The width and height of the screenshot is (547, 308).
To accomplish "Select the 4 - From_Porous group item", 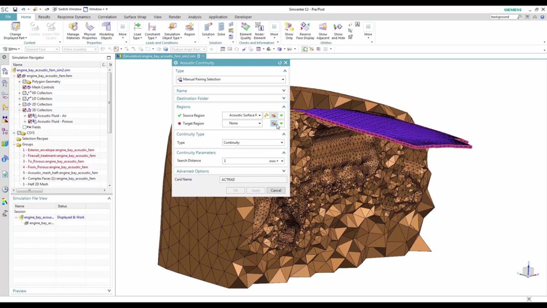I will pyautogui.click(x=55, y=167).
